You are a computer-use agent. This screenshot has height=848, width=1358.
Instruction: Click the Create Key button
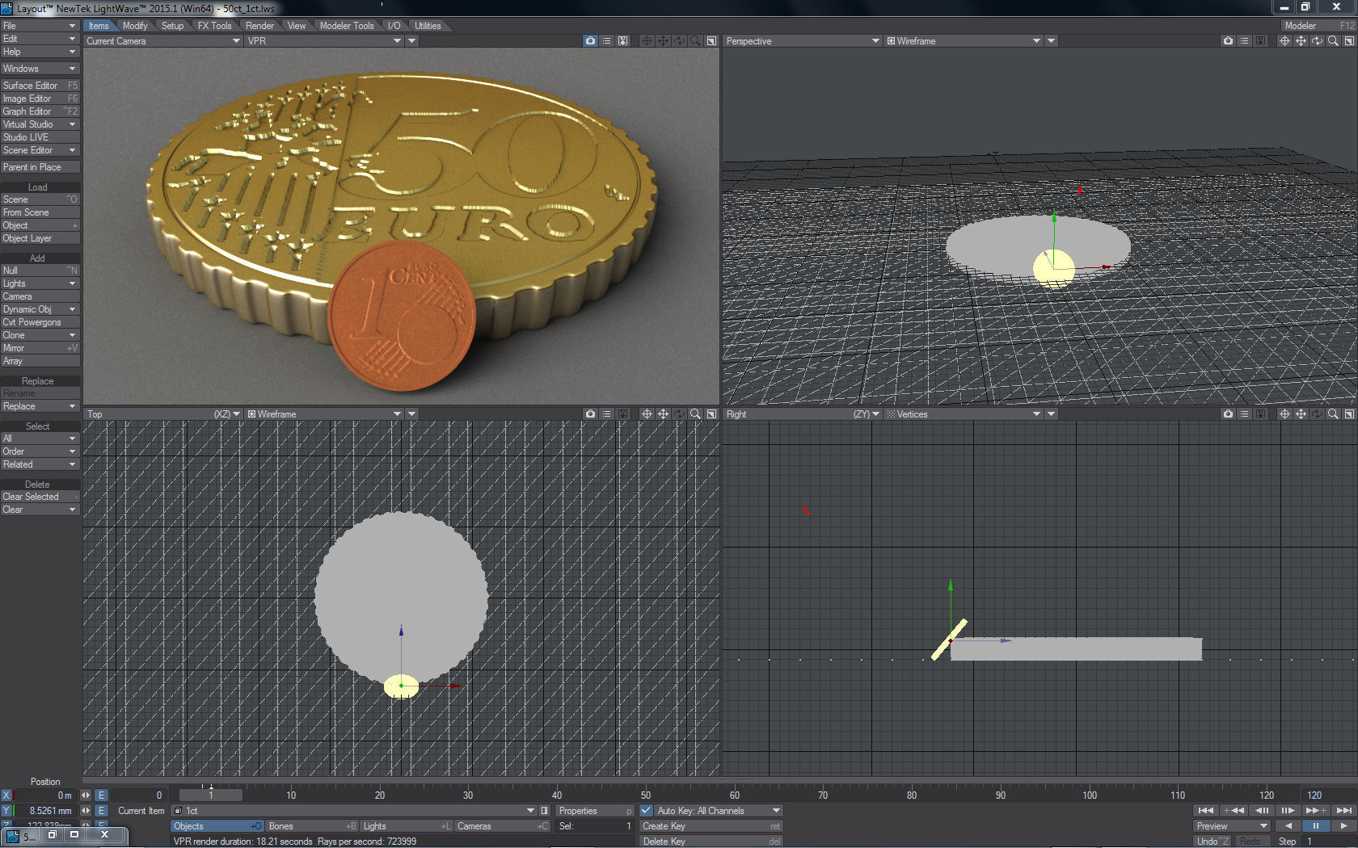pyautogui.click(x=711, y=825)
